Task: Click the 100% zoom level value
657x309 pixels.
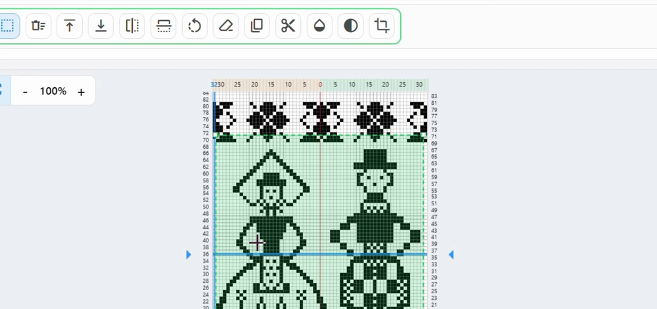Action: [x=53, y=91]
